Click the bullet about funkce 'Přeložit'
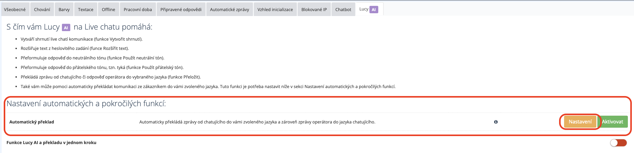 click(111, 77)
